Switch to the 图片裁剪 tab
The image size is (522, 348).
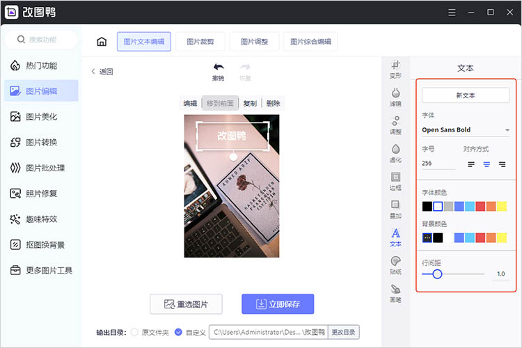click(200, 42)
